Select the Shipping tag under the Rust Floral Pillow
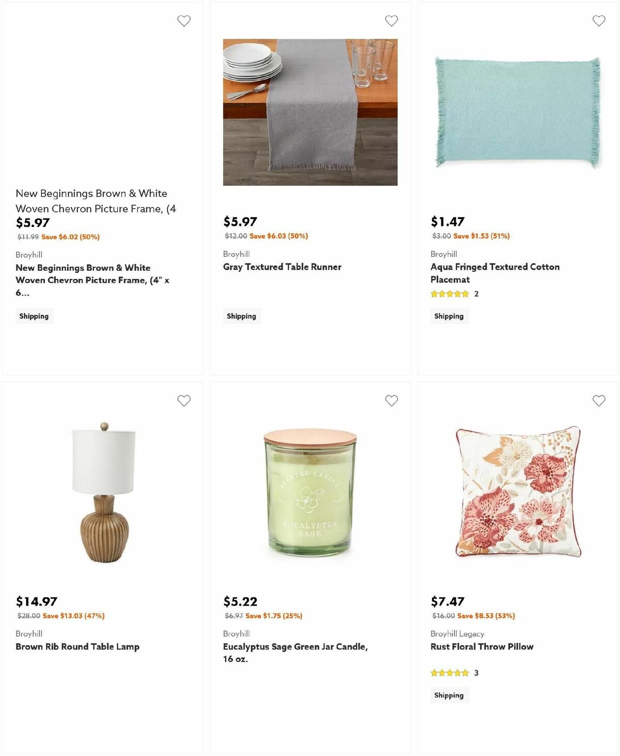 click(449, 695)
